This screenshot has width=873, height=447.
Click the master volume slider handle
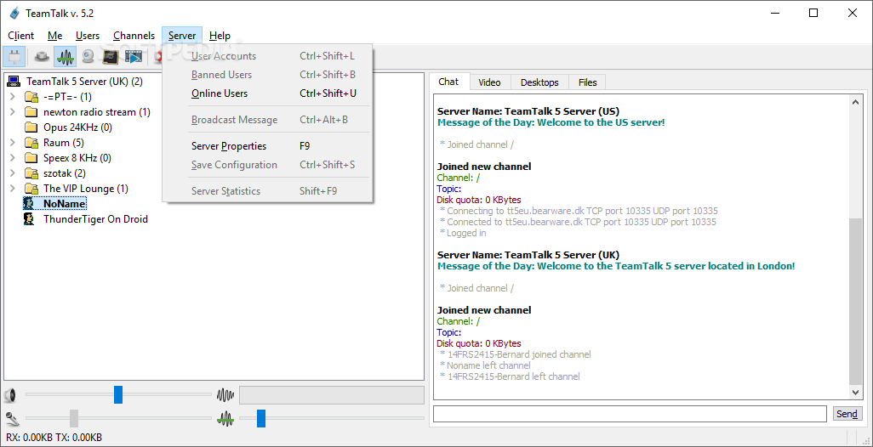click(x=118, y=395)
